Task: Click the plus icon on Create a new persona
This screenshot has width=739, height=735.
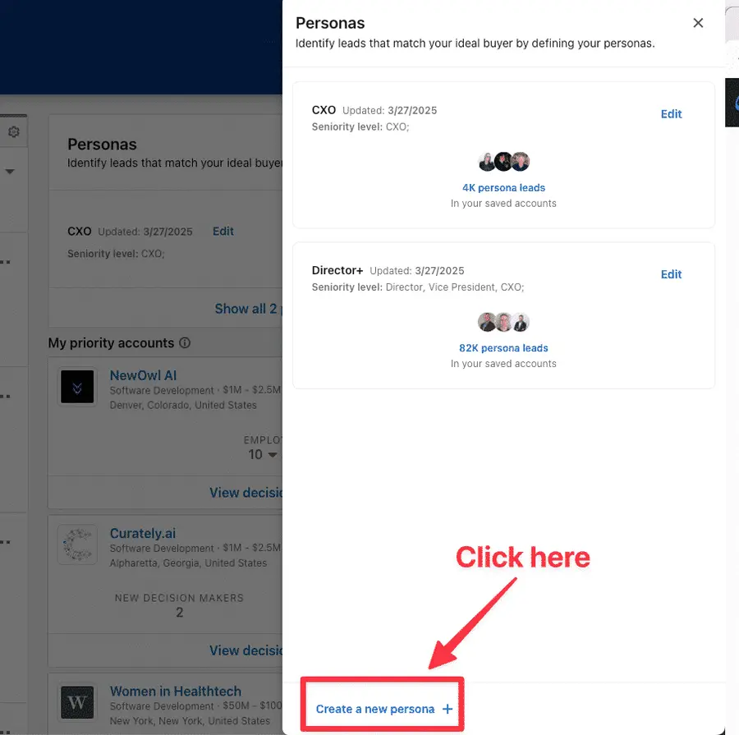Action: (447, 709)
